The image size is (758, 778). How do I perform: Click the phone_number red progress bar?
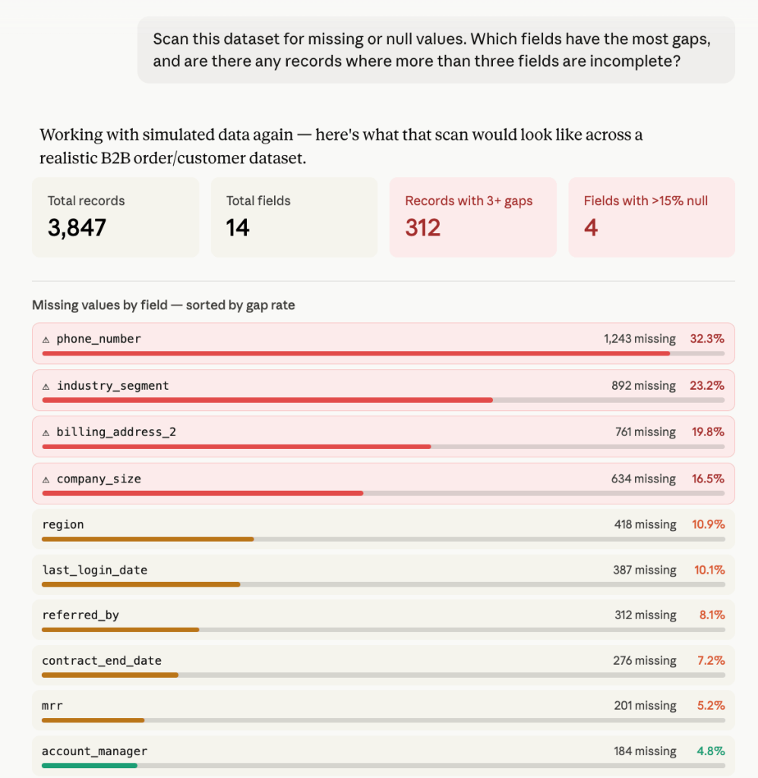pos(356,354)
